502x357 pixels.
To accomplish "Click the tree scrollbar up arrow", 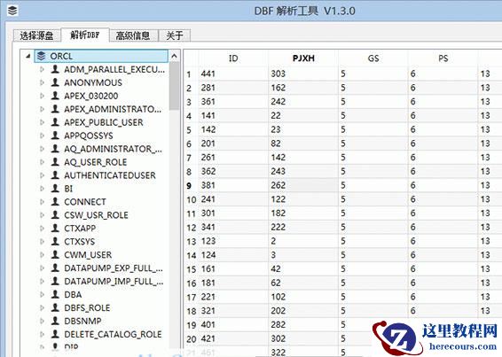I will (x=174, y=57).
